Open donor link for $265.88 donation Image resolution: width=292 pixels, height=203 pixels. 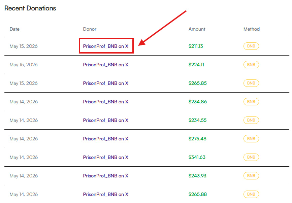pyautogui.click(x=106, y=194)
